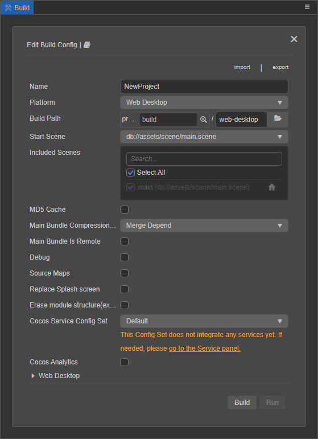The height and width of the screenshot is (439, 318).
Task: Click the export option
Action: (x=280, y=67)
